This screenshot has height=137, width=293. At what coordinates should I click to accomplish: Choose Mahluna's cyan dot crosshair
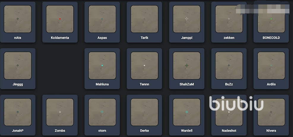[102, 65]
